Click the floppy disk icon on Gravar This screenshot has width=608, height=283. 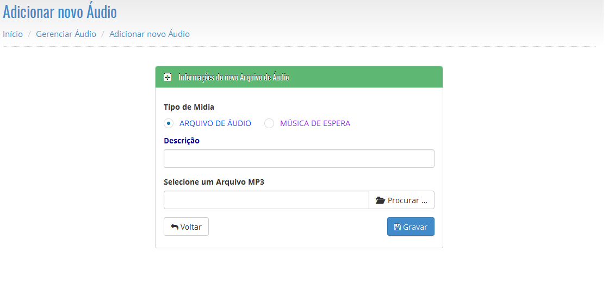coord(398,227)
